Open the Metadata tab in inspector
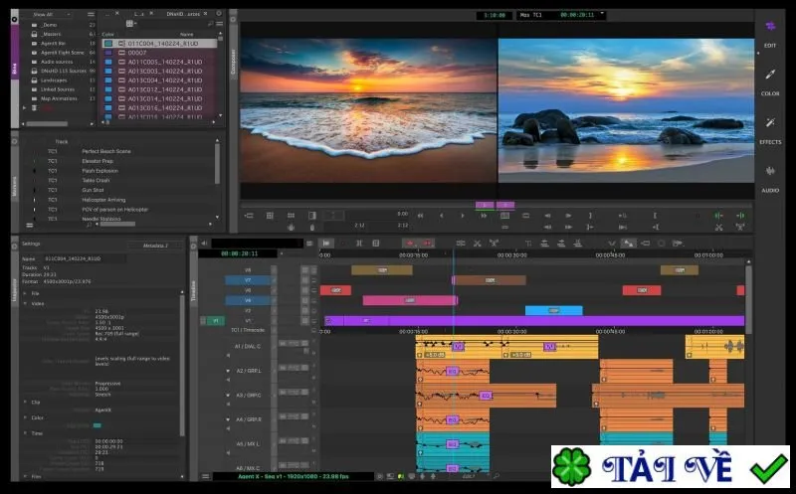 pos(155,246)
